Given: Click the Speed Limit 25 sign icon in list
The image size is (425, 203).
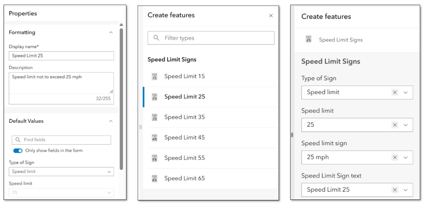Looking at the screenshot, I should click(x=155, y=97).
